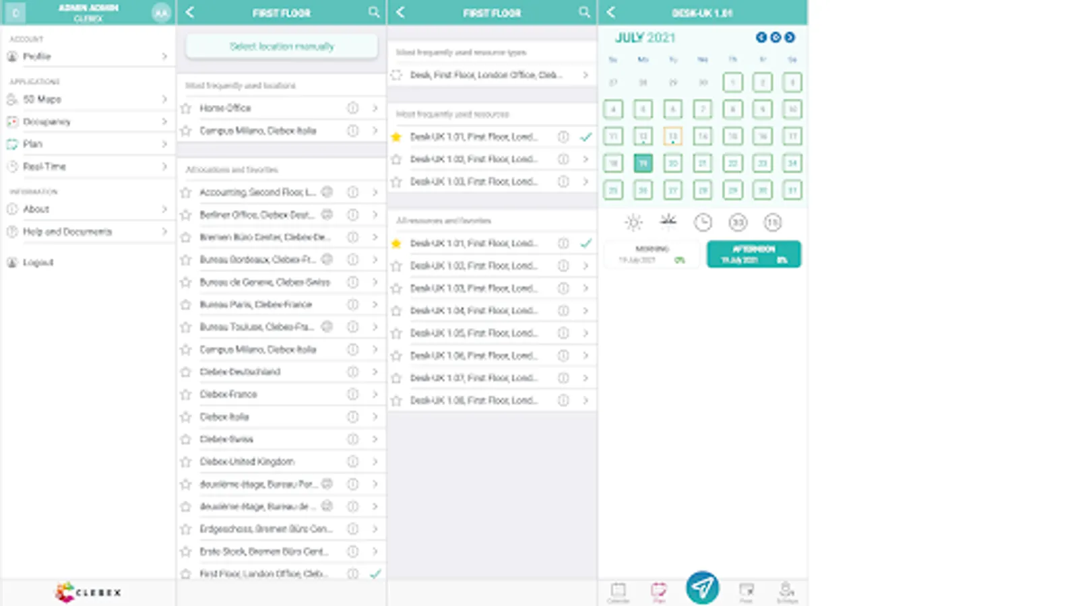Image resolution: width=1078 pixels, height=606 pixels.
Task: Select the morning sun weather icon
Action: (632, 222)
